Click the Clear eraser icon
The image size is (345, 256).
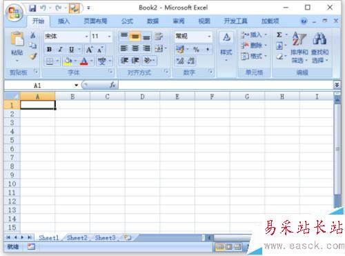coord(279,56)
